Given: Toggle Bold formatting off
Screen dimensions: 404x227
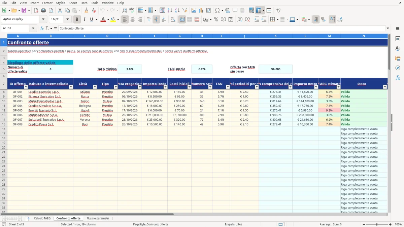Looking at the screenshot, I should pyautogui.click(x=77, y=20).
